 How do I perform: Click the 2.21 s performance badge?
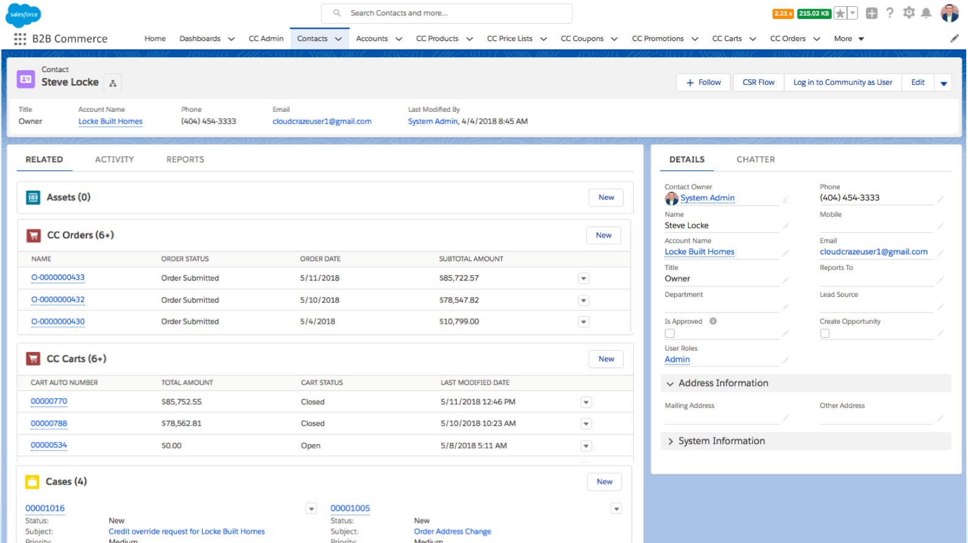[x=783, y=13]
